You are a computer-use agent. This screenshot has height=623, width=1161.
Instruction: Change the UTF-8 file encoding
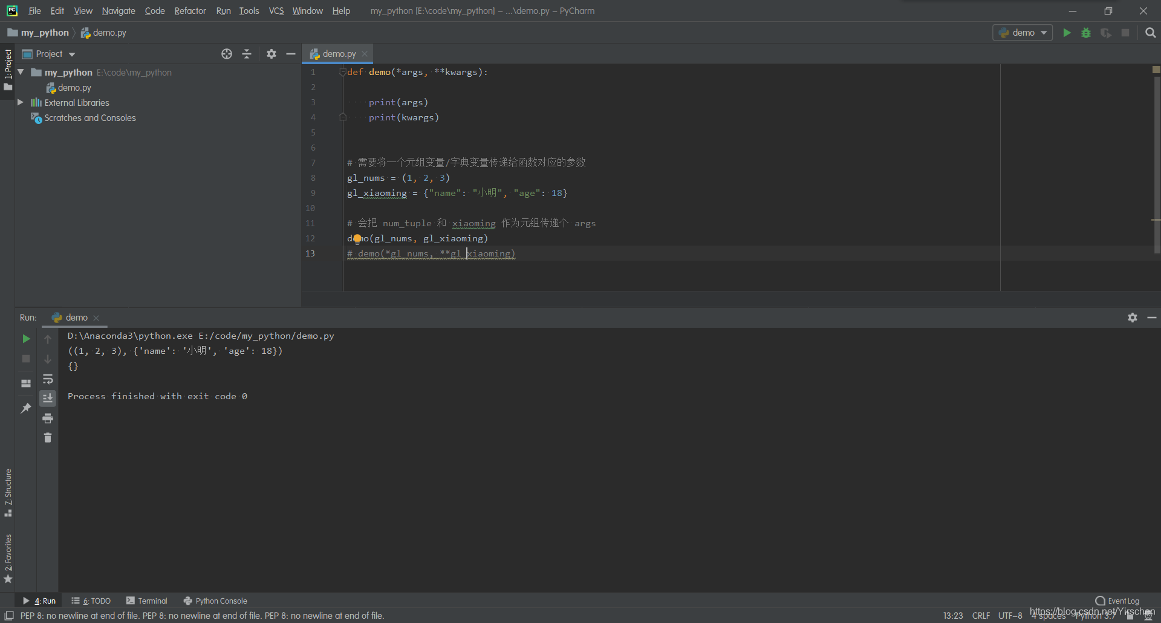point(1010,616)
